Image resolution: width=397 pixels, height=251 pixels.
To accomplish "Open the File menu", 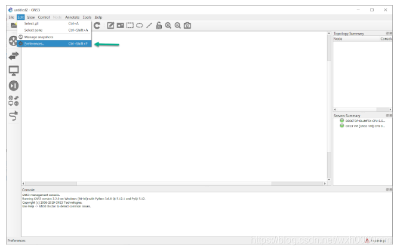I will (x=11, y=17).
